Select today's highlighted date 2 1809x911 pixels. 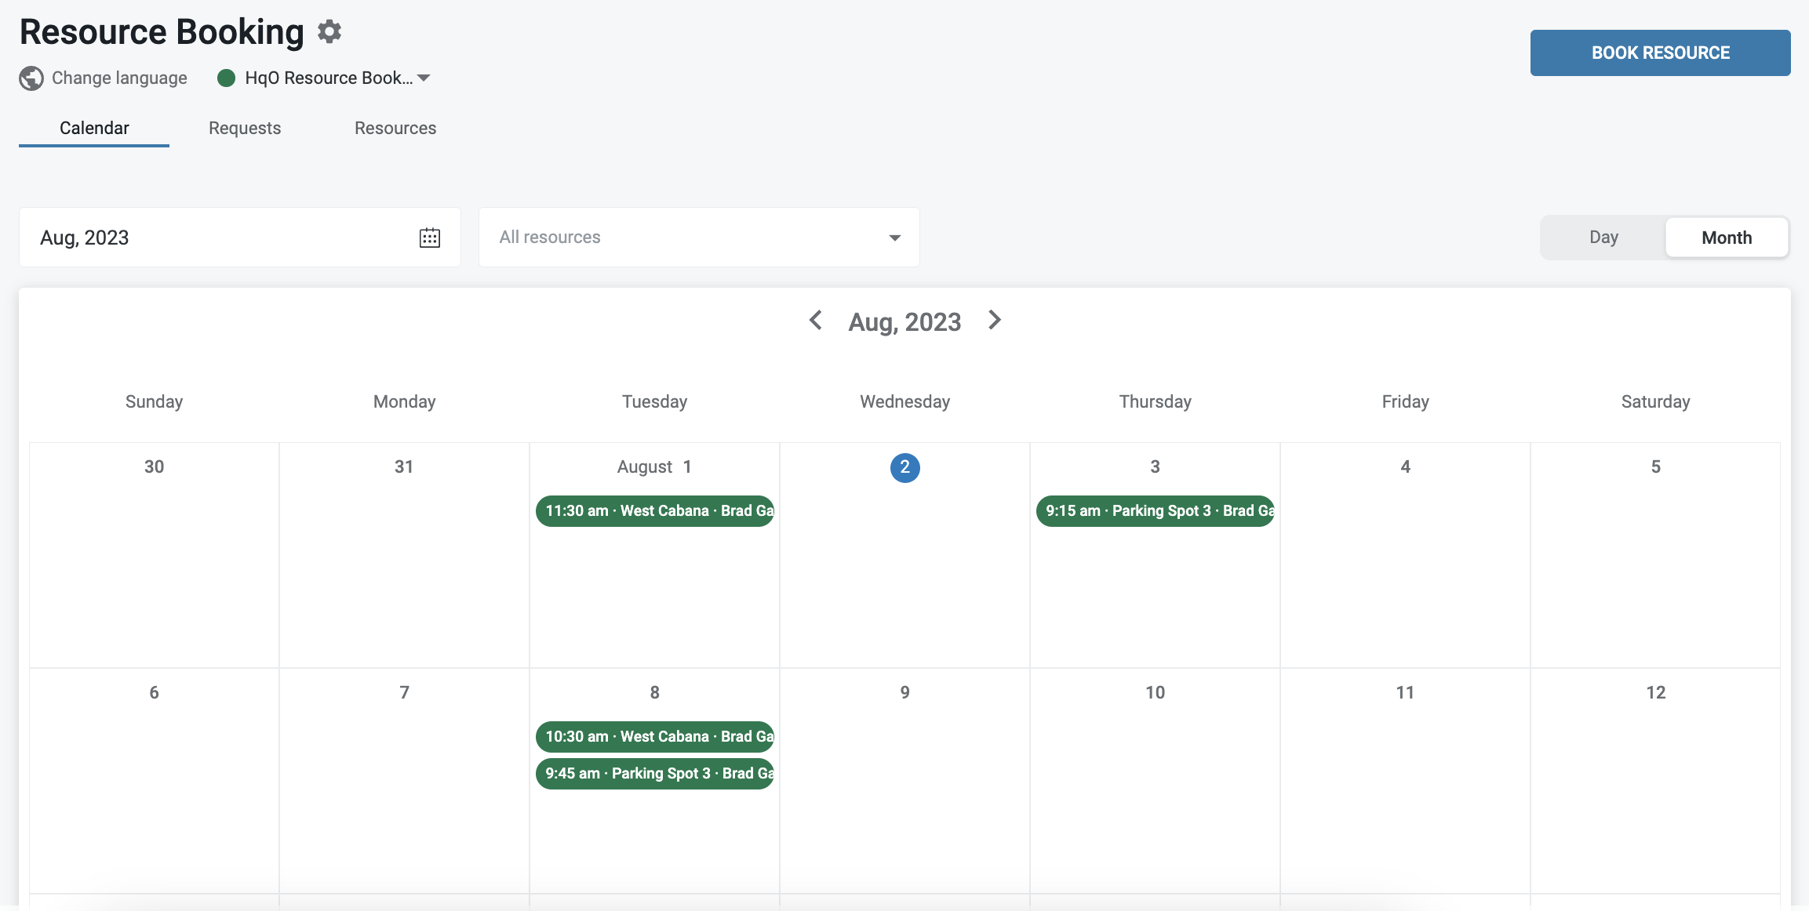(904, 467)
